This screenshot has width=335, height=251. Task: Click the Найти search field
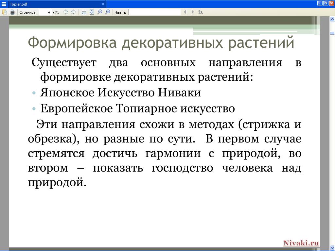coord(154,12)
